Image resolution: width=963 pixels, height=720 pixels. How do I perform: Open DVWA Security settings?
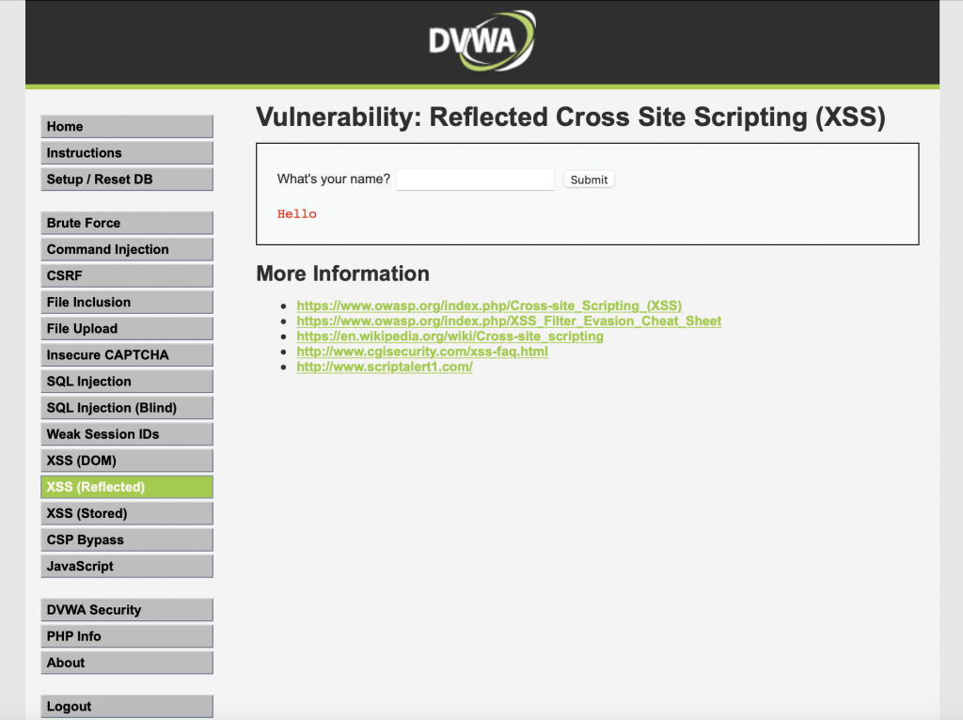pos(127,609)
